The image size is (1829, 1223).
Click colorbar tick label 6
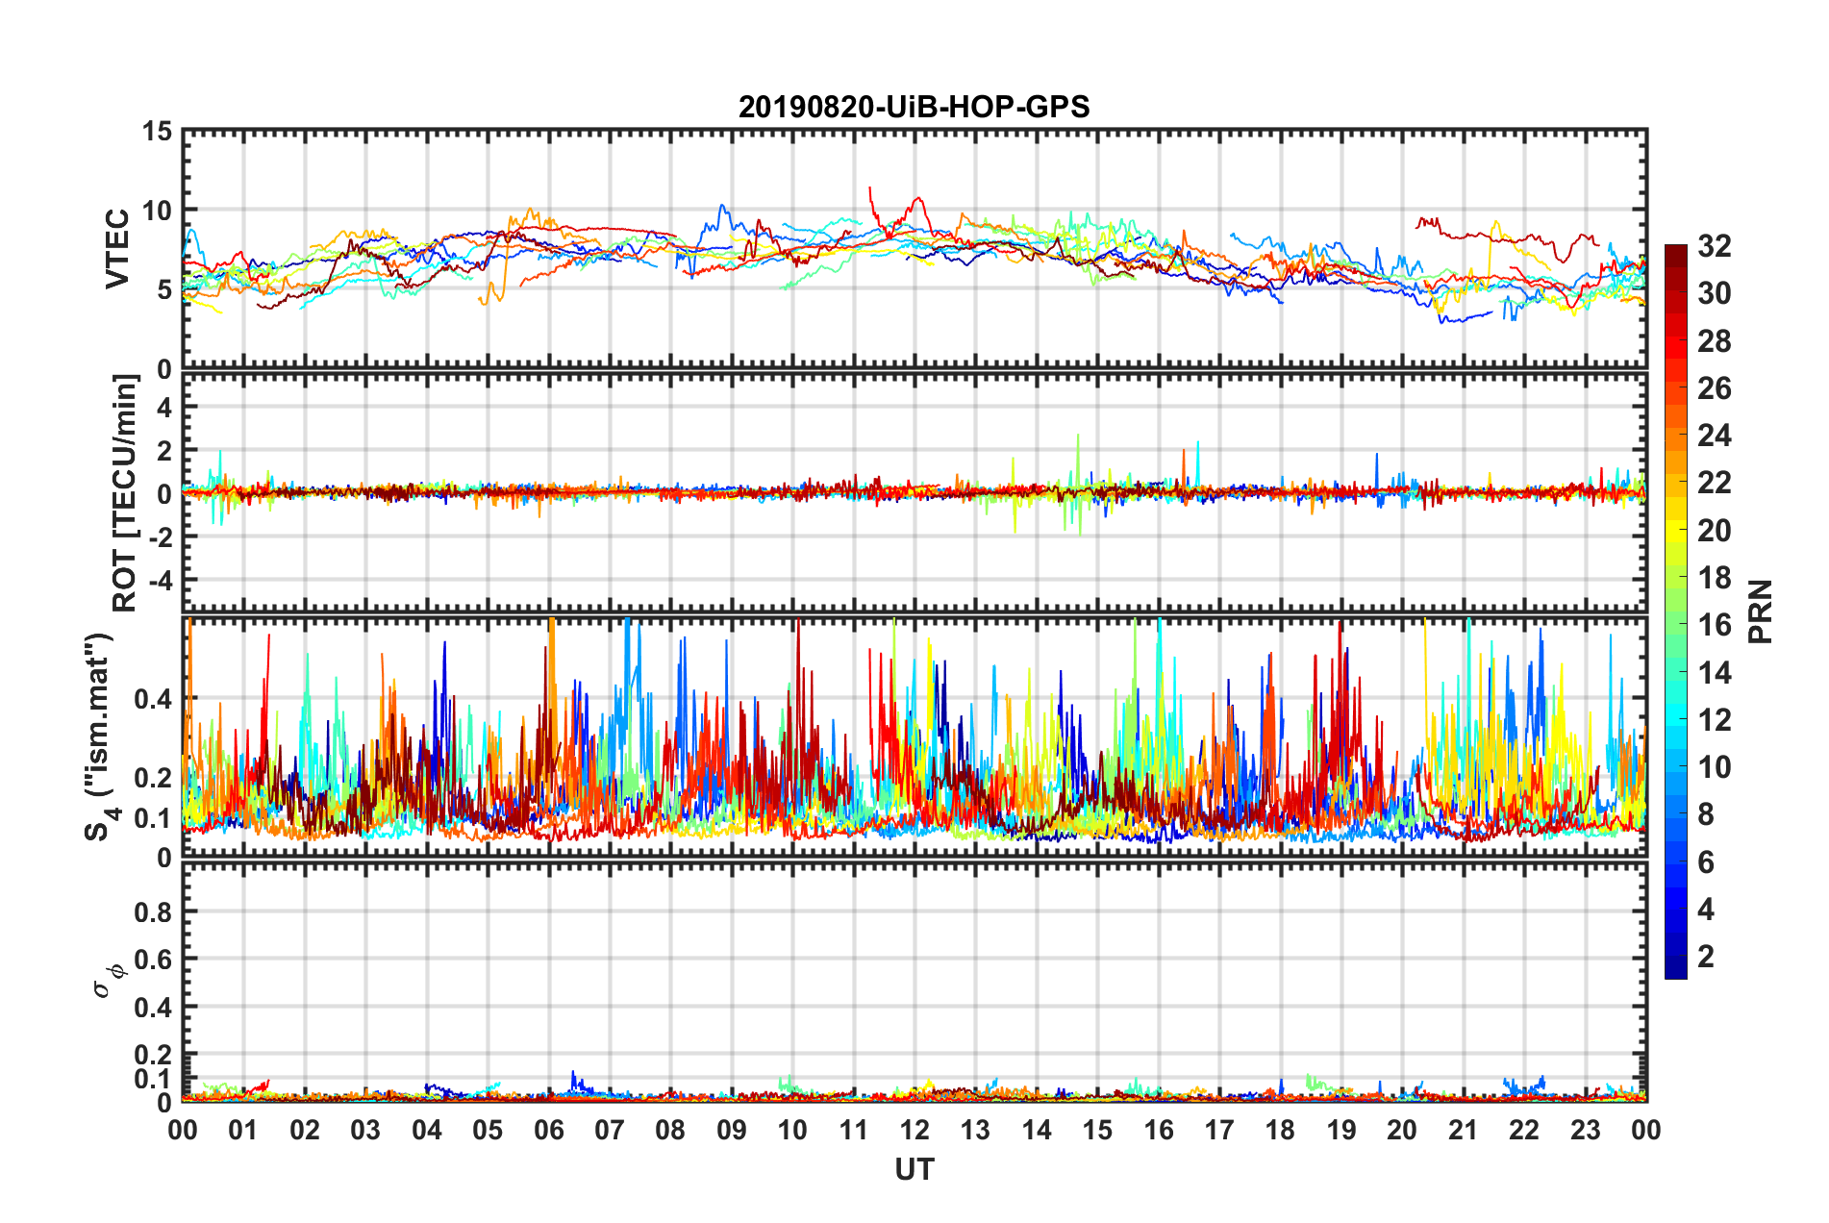[1706, 862]
